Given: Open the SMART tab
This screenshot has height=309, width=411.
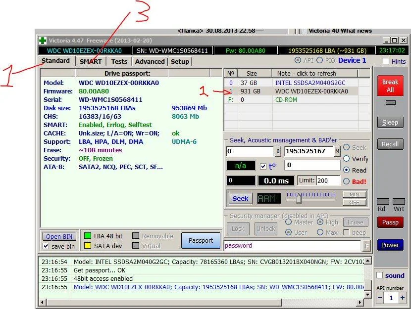Looking at the screenshot, I should point(91,61).
